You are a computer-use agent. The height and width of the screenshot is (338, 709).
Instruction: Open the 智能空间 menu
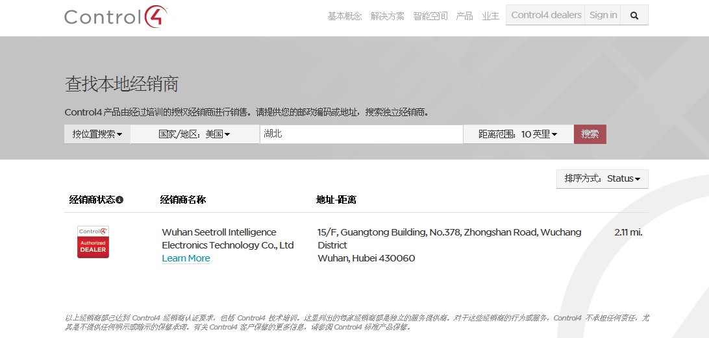430,16
